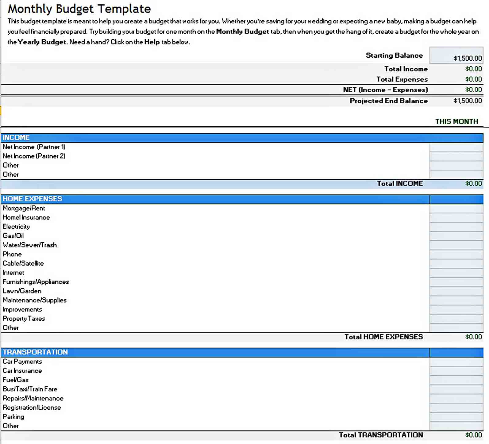The width and height of the screenshot is (489, 444).
Task: Select the Cable/Satellite label
Action: coord(23,263)
